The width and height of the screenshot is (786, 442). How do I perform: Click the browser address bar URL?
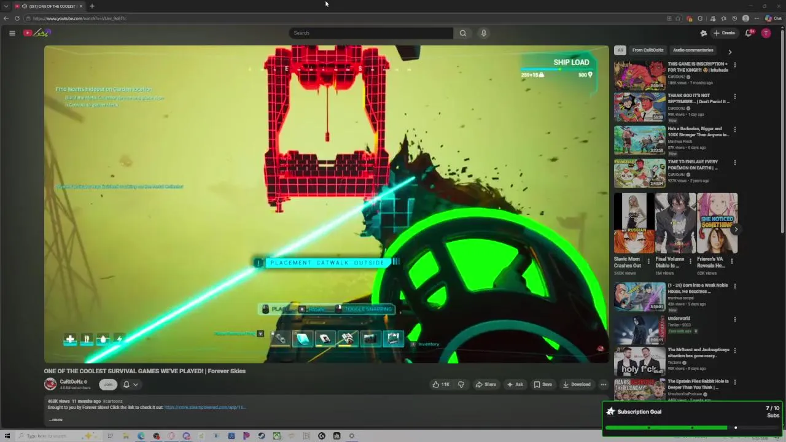pyautogui.click(x=80, y=18)
